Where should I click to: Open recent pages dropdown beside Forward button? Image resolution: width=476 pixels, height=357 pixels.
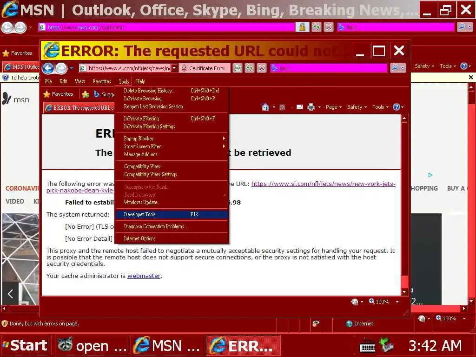71,68
